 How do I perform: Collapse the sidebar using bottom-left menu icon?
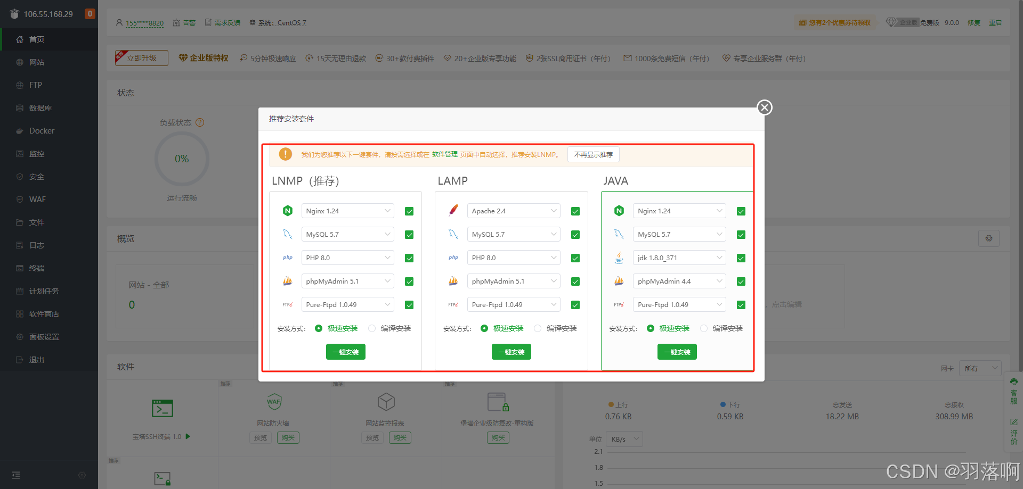click(16, 475)
